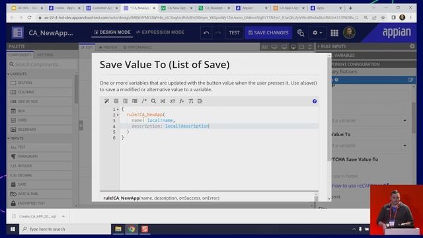The height and width of the screenshot is (238, 423).
Task: Click the x! icon in editor toolbar
Action: pyautogui.click(x=172, y=101)
